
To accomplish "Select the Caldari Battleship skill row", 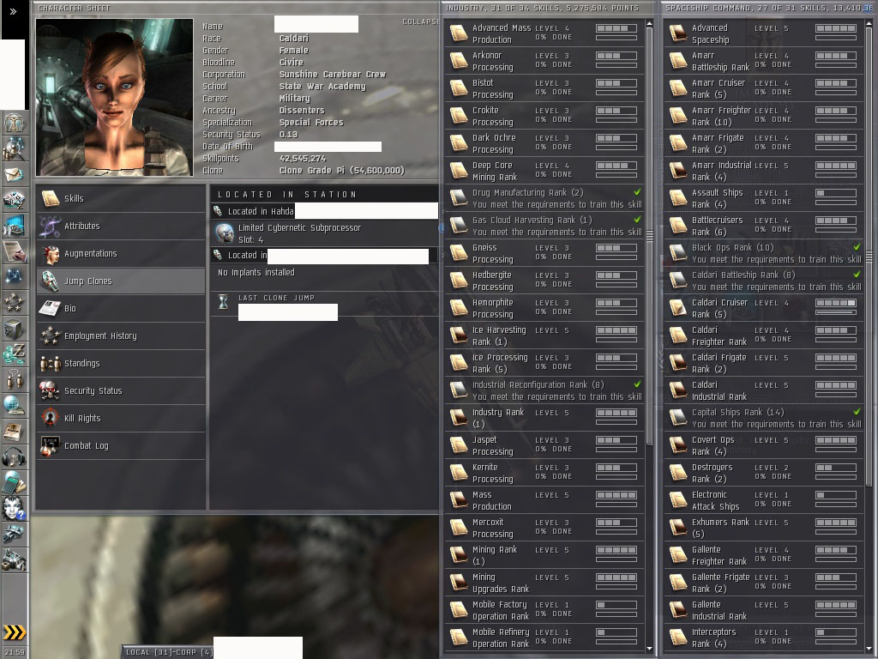I will point(764,281).
